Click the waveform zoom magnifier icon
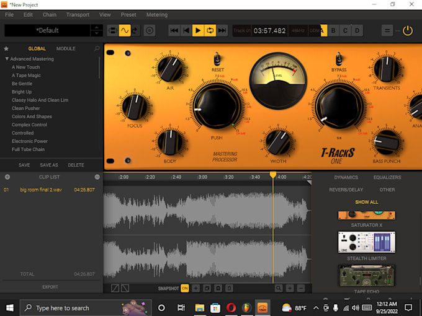Screen dimensions: 422x316 click(279, 288)
